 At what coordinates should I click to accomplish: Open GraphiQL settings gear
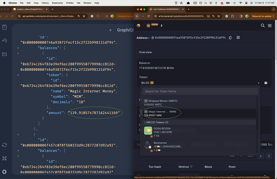(5, 172)
